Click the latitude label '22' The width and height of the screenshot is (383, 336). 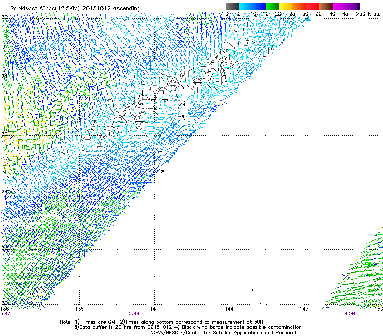coord(4,248)
